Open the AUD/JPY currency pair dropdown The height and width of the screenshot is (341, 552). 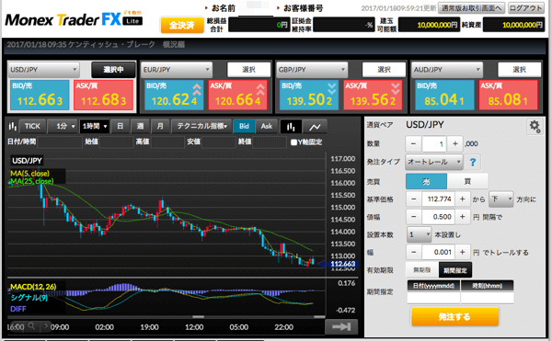pyautogui.click(x=447, y=70)
